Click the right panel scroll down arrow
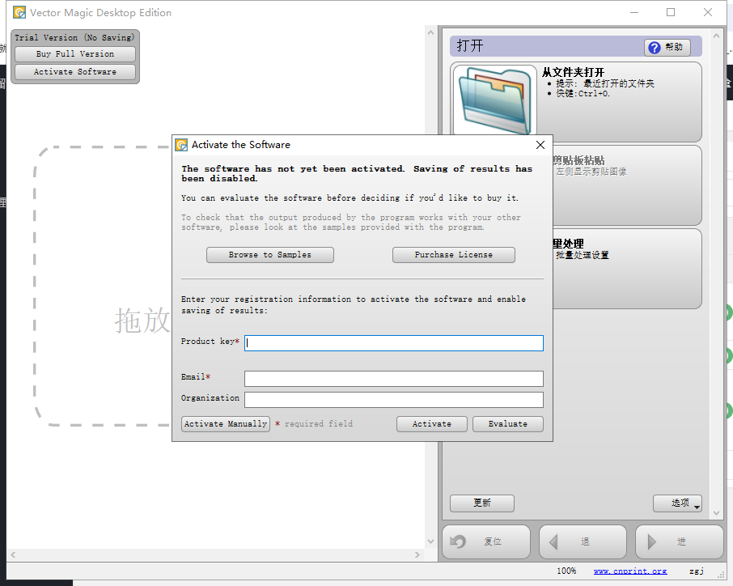Screen dimensions: 733x586 716,513
